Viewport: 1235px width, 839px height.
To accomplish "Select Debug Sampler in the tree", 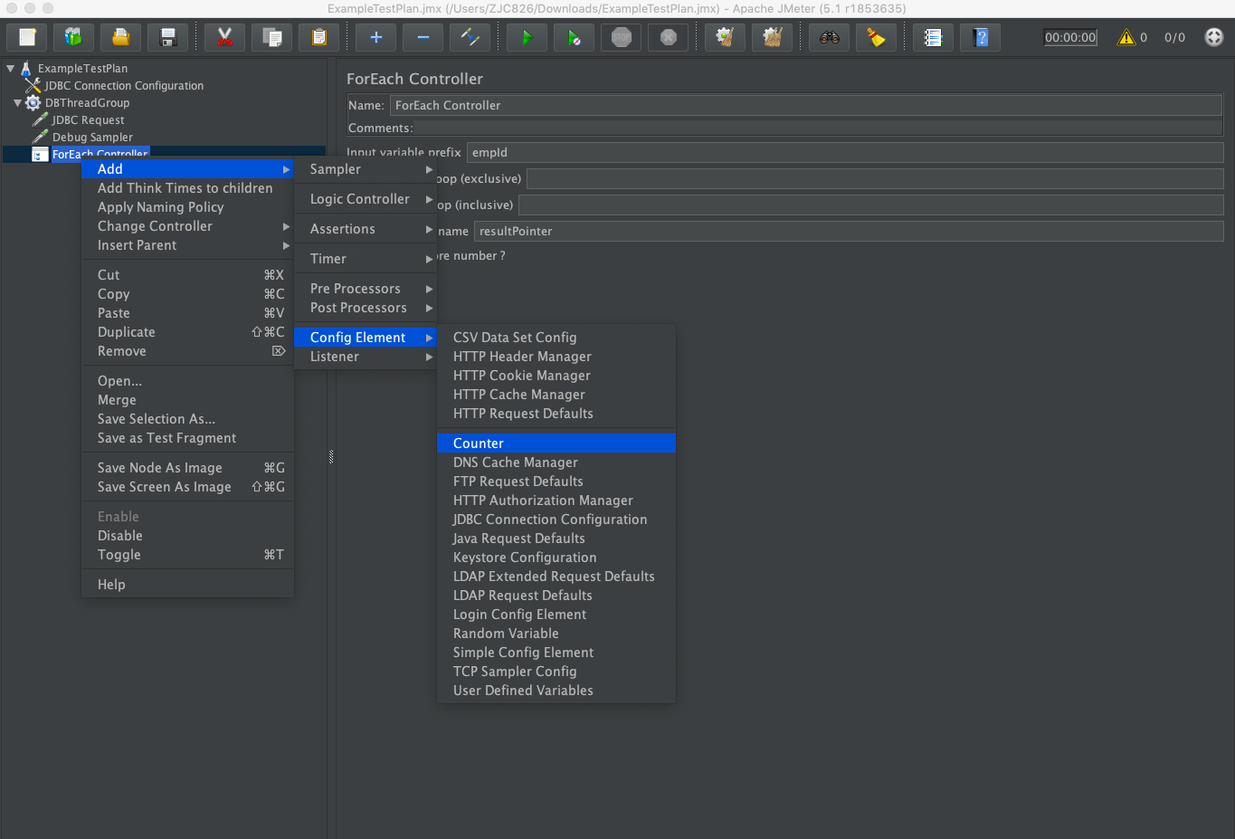I will [92, 137].
